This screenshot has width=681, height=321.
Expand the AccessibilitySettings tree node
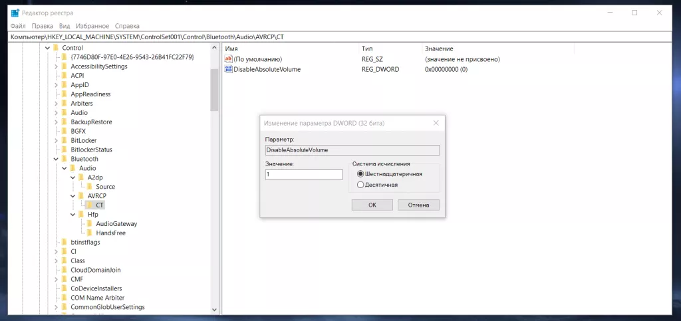pos(56,66)
